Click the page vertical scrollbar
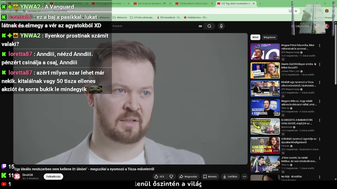The width and height of the screenshot is (337, 189). click(335, 54)
